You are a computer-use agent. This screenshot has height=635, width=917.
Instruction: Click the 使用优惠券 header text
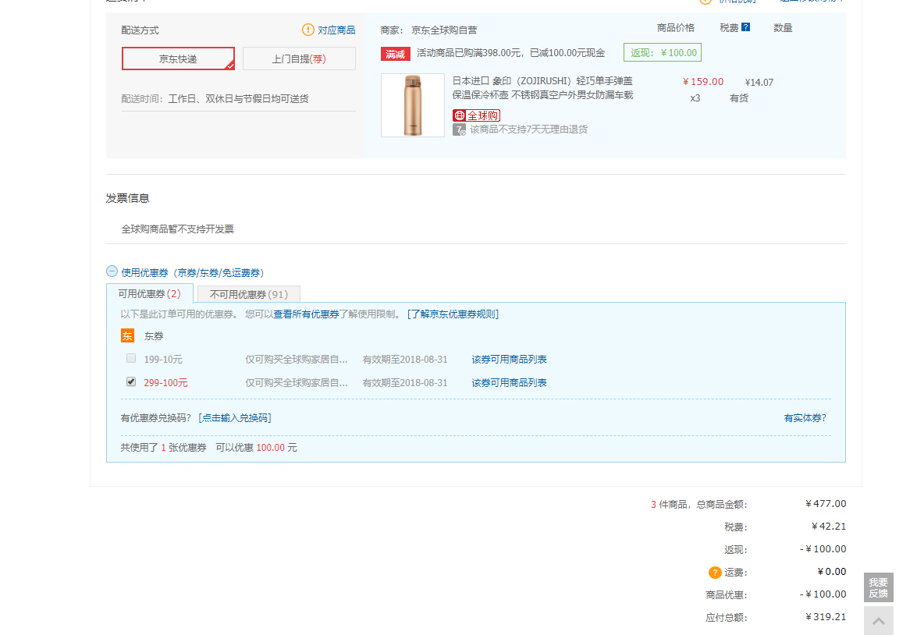click(193, 272)
